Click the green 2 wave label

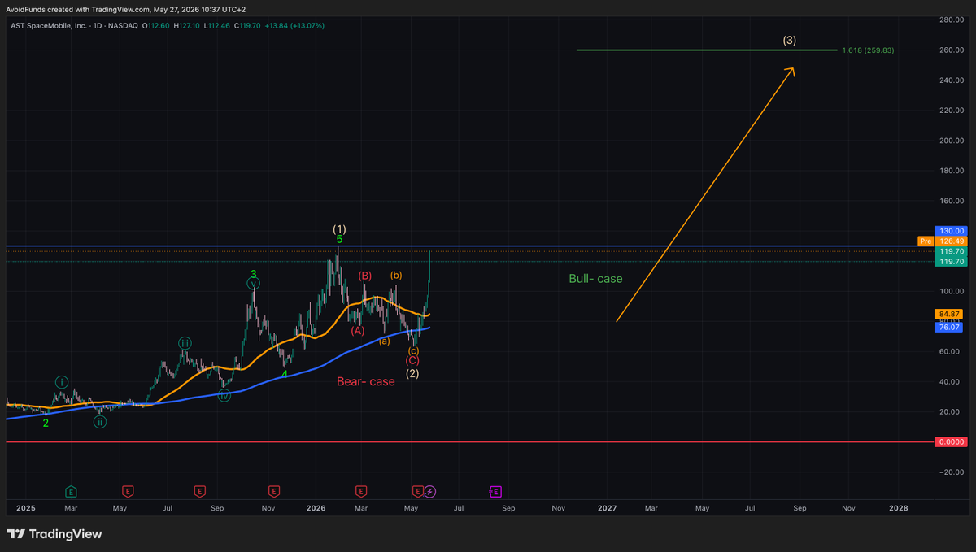click(x=46, y=423)
